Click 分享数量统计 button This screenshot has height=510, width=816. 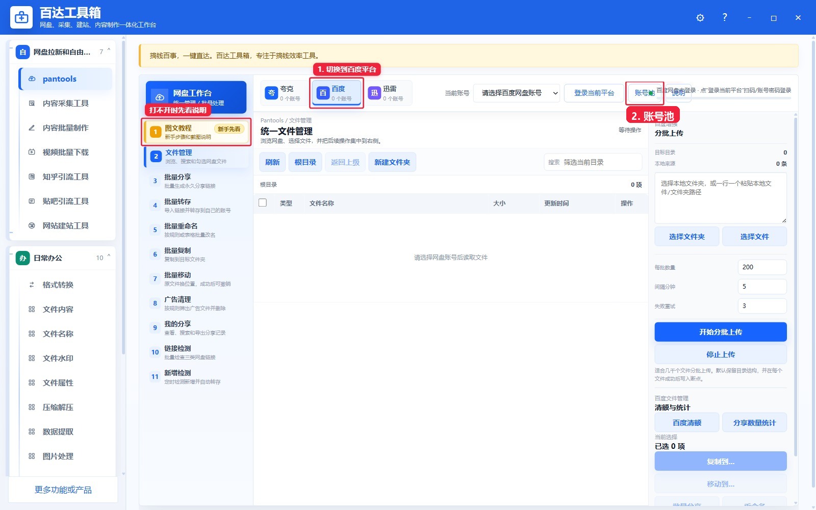point(754,423)
